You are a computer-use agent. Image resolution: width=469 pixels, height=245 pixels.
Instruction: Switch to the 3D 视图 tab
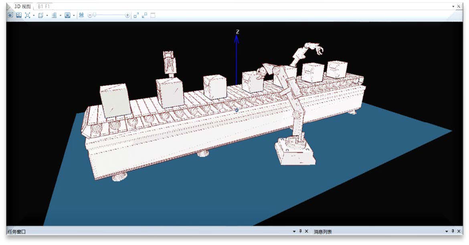(x=22, y=6)
